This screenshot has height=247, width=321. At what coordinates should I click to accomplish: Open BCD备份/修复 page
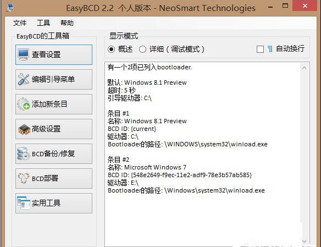(x=54, y=154)
